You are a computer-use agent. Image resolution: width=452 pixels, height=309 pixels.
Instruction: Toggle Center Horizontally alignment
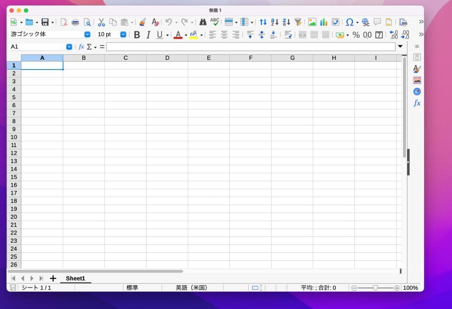(224, 35)
